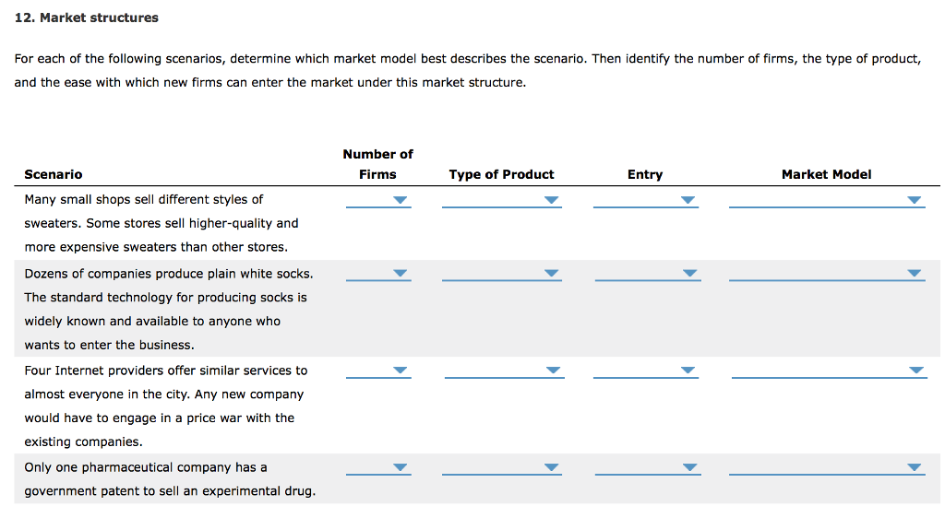This screenshot has width=945, height=506.
Task: Select Market Model dropdown for sweater shops
Action: [826, 200]
